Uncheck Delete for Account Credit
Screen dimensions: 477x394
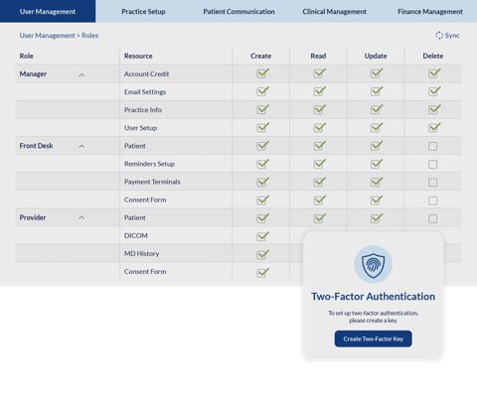click(x=434, y=73)
